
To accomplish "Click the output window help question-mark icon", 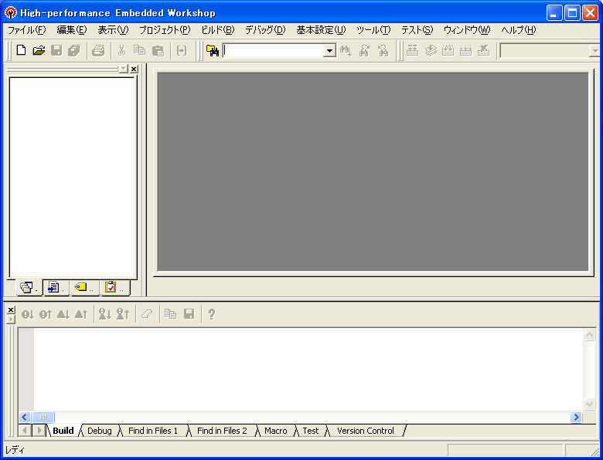I will [x=211, y=314].
